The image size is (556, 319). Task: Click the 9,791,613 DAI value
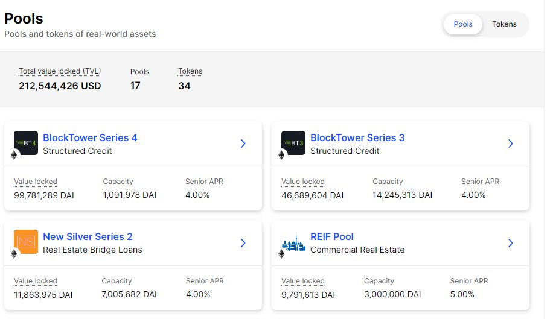pyautogui.click(x=308, y=295)
